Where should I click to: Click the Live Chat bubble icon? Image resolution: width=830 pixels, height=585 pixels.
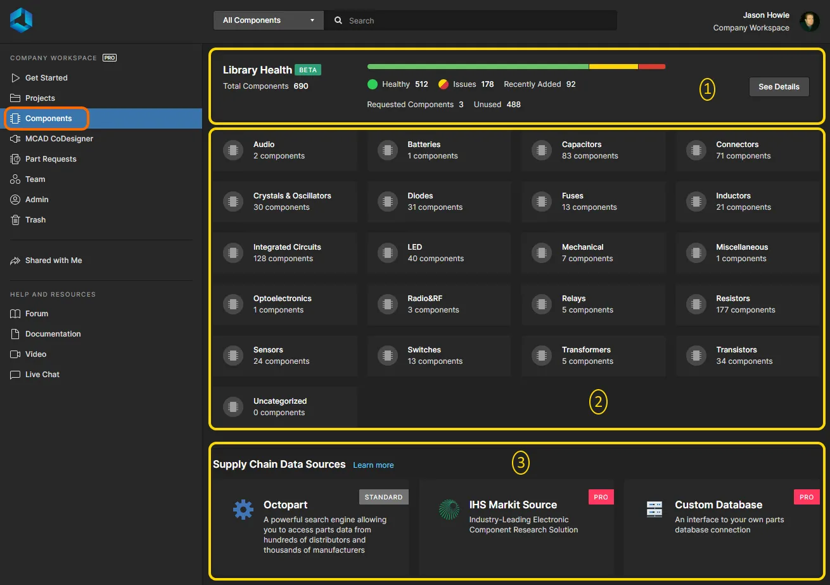tap(15, 375)
